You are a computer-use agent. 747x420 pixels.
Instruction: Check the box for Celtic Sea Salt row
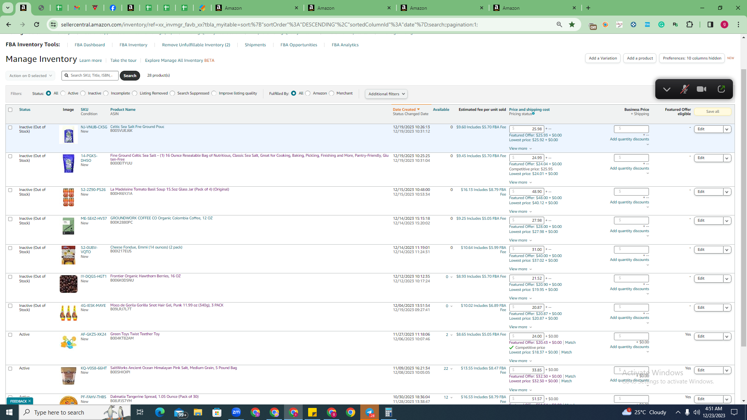pyautogui.click(x=10, y=128)
